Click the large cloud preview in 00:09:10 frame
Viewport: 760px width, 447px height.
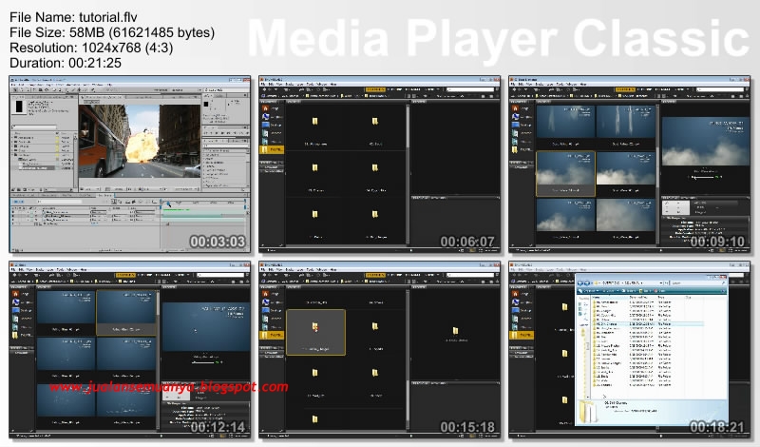[705, 142]
